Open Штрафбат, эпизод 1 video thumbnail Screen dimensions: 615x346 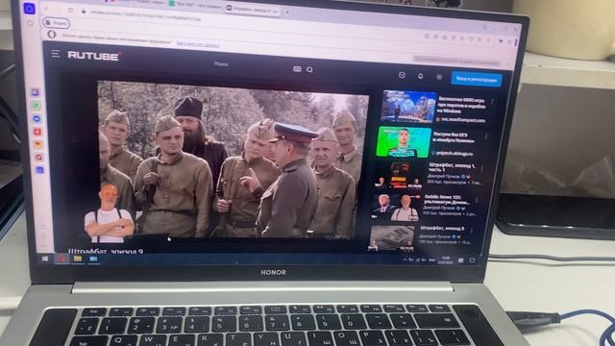(398, 175)
